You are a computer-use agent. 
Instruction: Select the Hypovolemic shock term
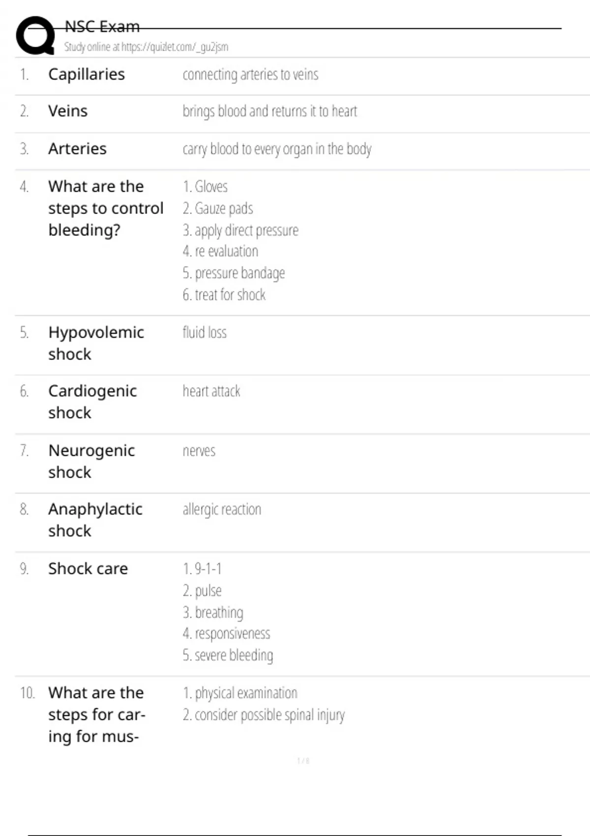click(96, 343)
